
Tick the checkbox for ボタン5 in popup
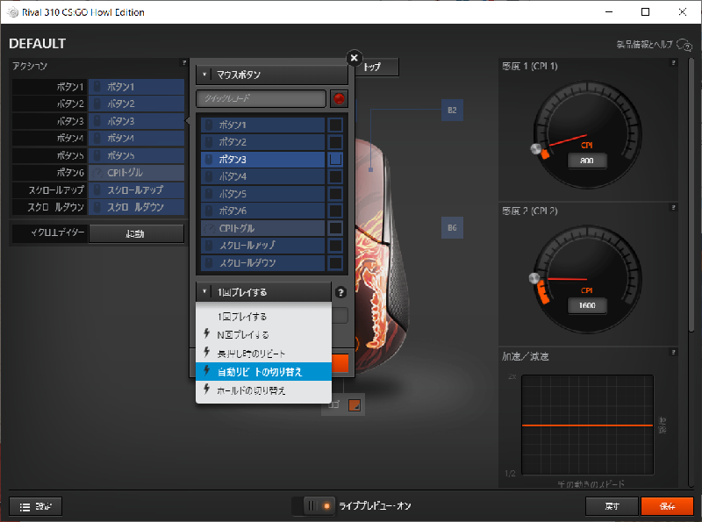pos(335,194)
